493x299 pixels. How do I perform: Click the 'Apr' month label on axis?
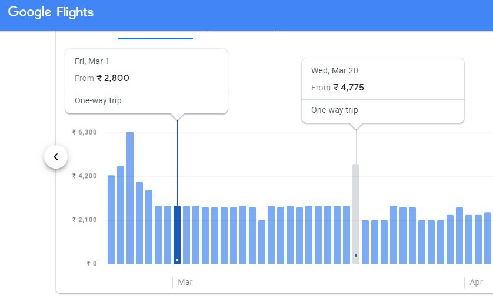(x=477, y=283)
